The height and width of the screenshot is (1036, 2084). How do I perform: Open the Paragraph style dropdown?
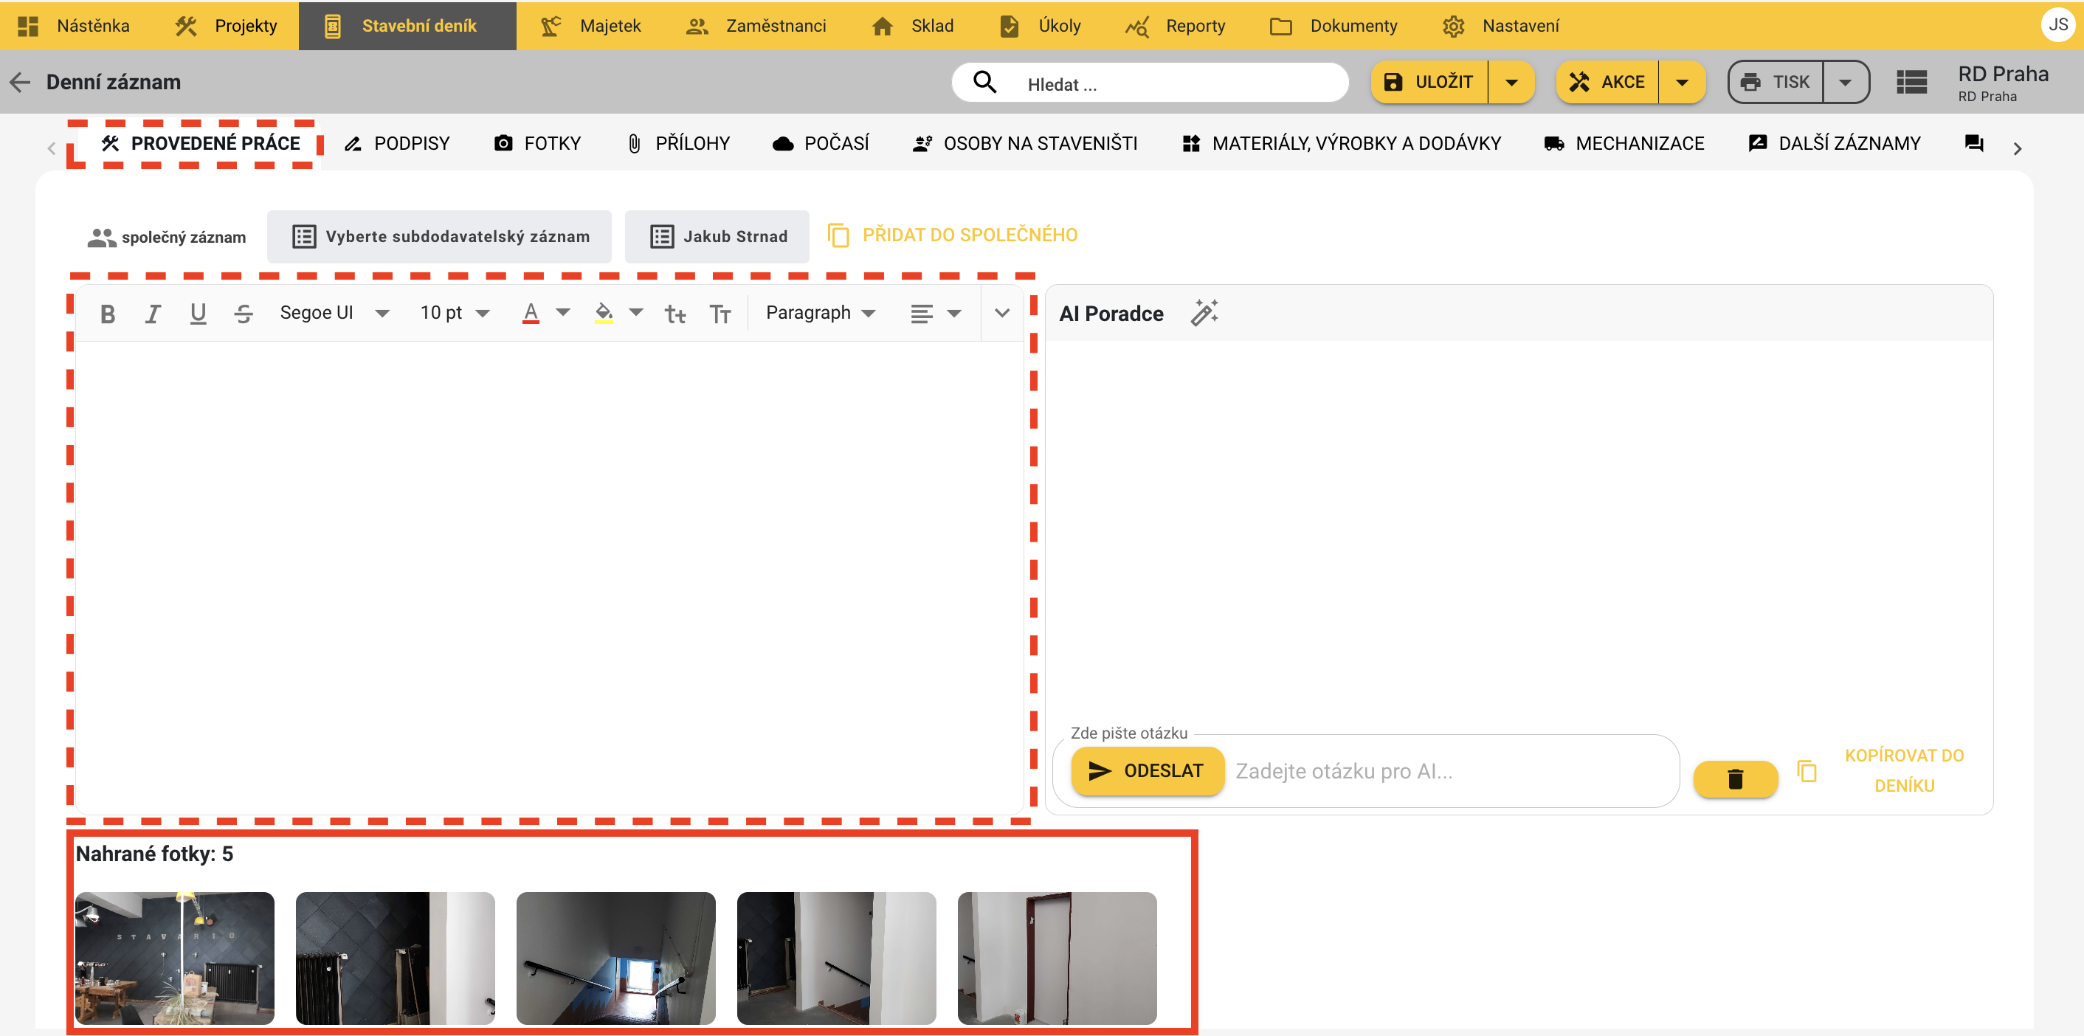pyautogui.click(x=821, y=313)
